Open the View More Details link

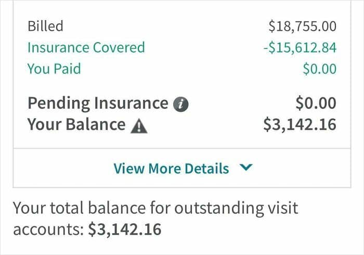171,169
